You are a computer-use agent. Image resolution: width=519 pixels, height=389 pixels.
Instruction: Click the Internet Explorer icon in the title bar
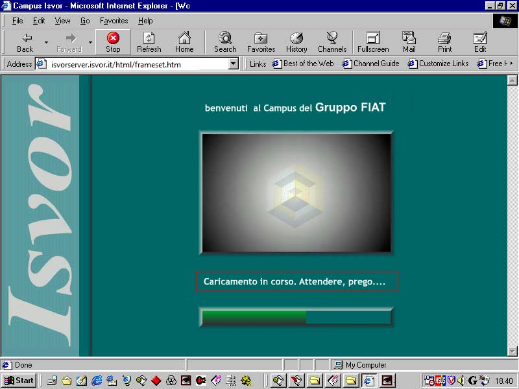click(x=6, y=6)
